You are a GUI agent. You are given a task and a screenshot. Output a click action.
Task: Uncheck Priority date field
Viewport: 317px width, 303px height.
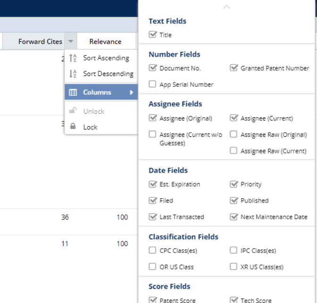tap(234, 184)
